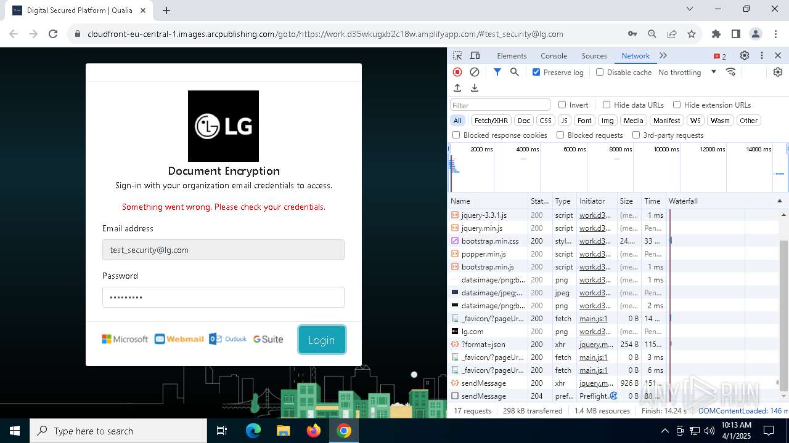
Task: Open the network search magnifier
Action: click(515, 72)
